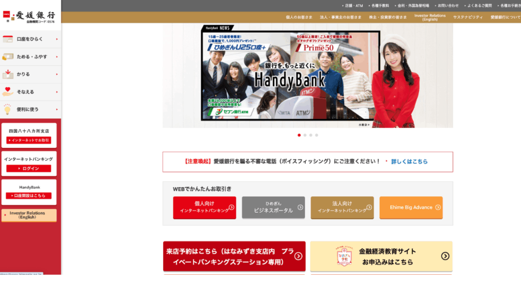
Task: Select the second carousel dot
Action: [305, 135]
